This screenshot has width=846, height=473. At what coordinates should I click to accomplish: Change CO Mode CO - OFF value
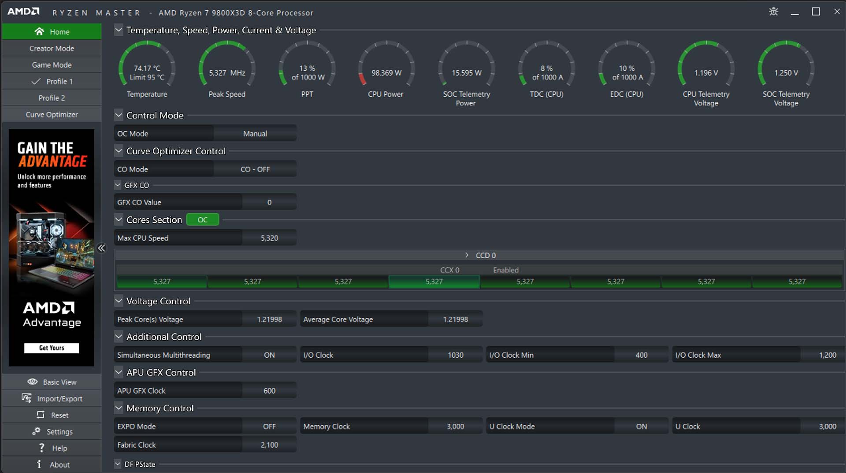point(255,169)
